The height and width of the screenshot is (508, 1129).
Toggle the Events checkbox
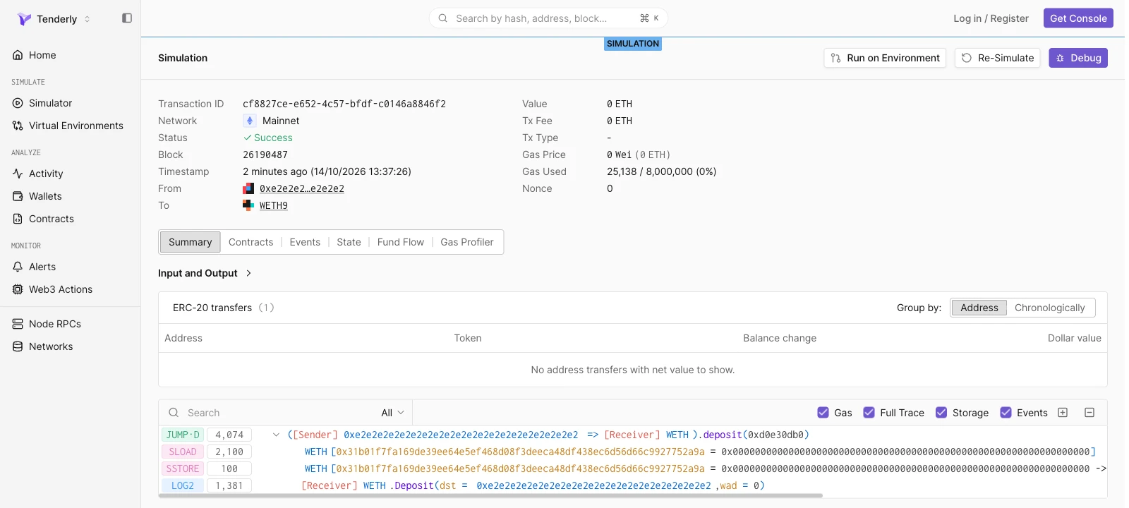tap(1006, 413)
